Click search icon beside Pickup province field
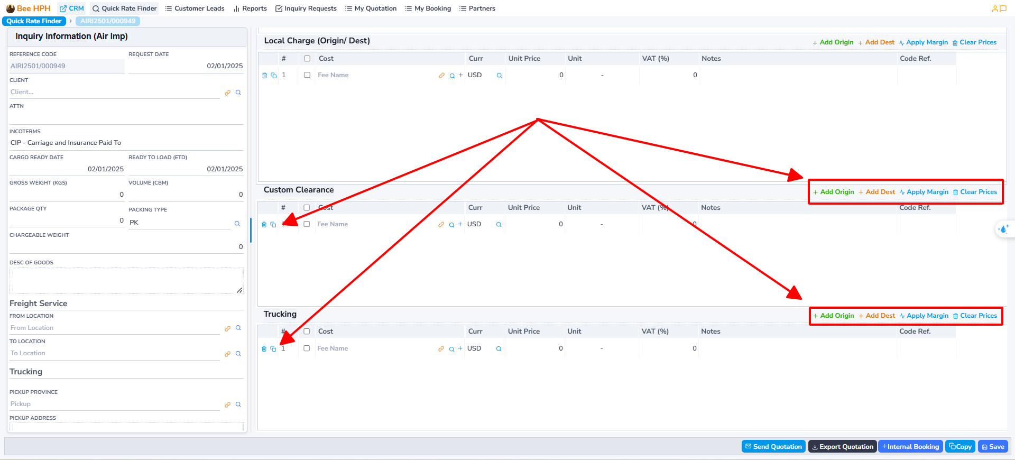Screen dimensions: 1015x460 [238, 404]
